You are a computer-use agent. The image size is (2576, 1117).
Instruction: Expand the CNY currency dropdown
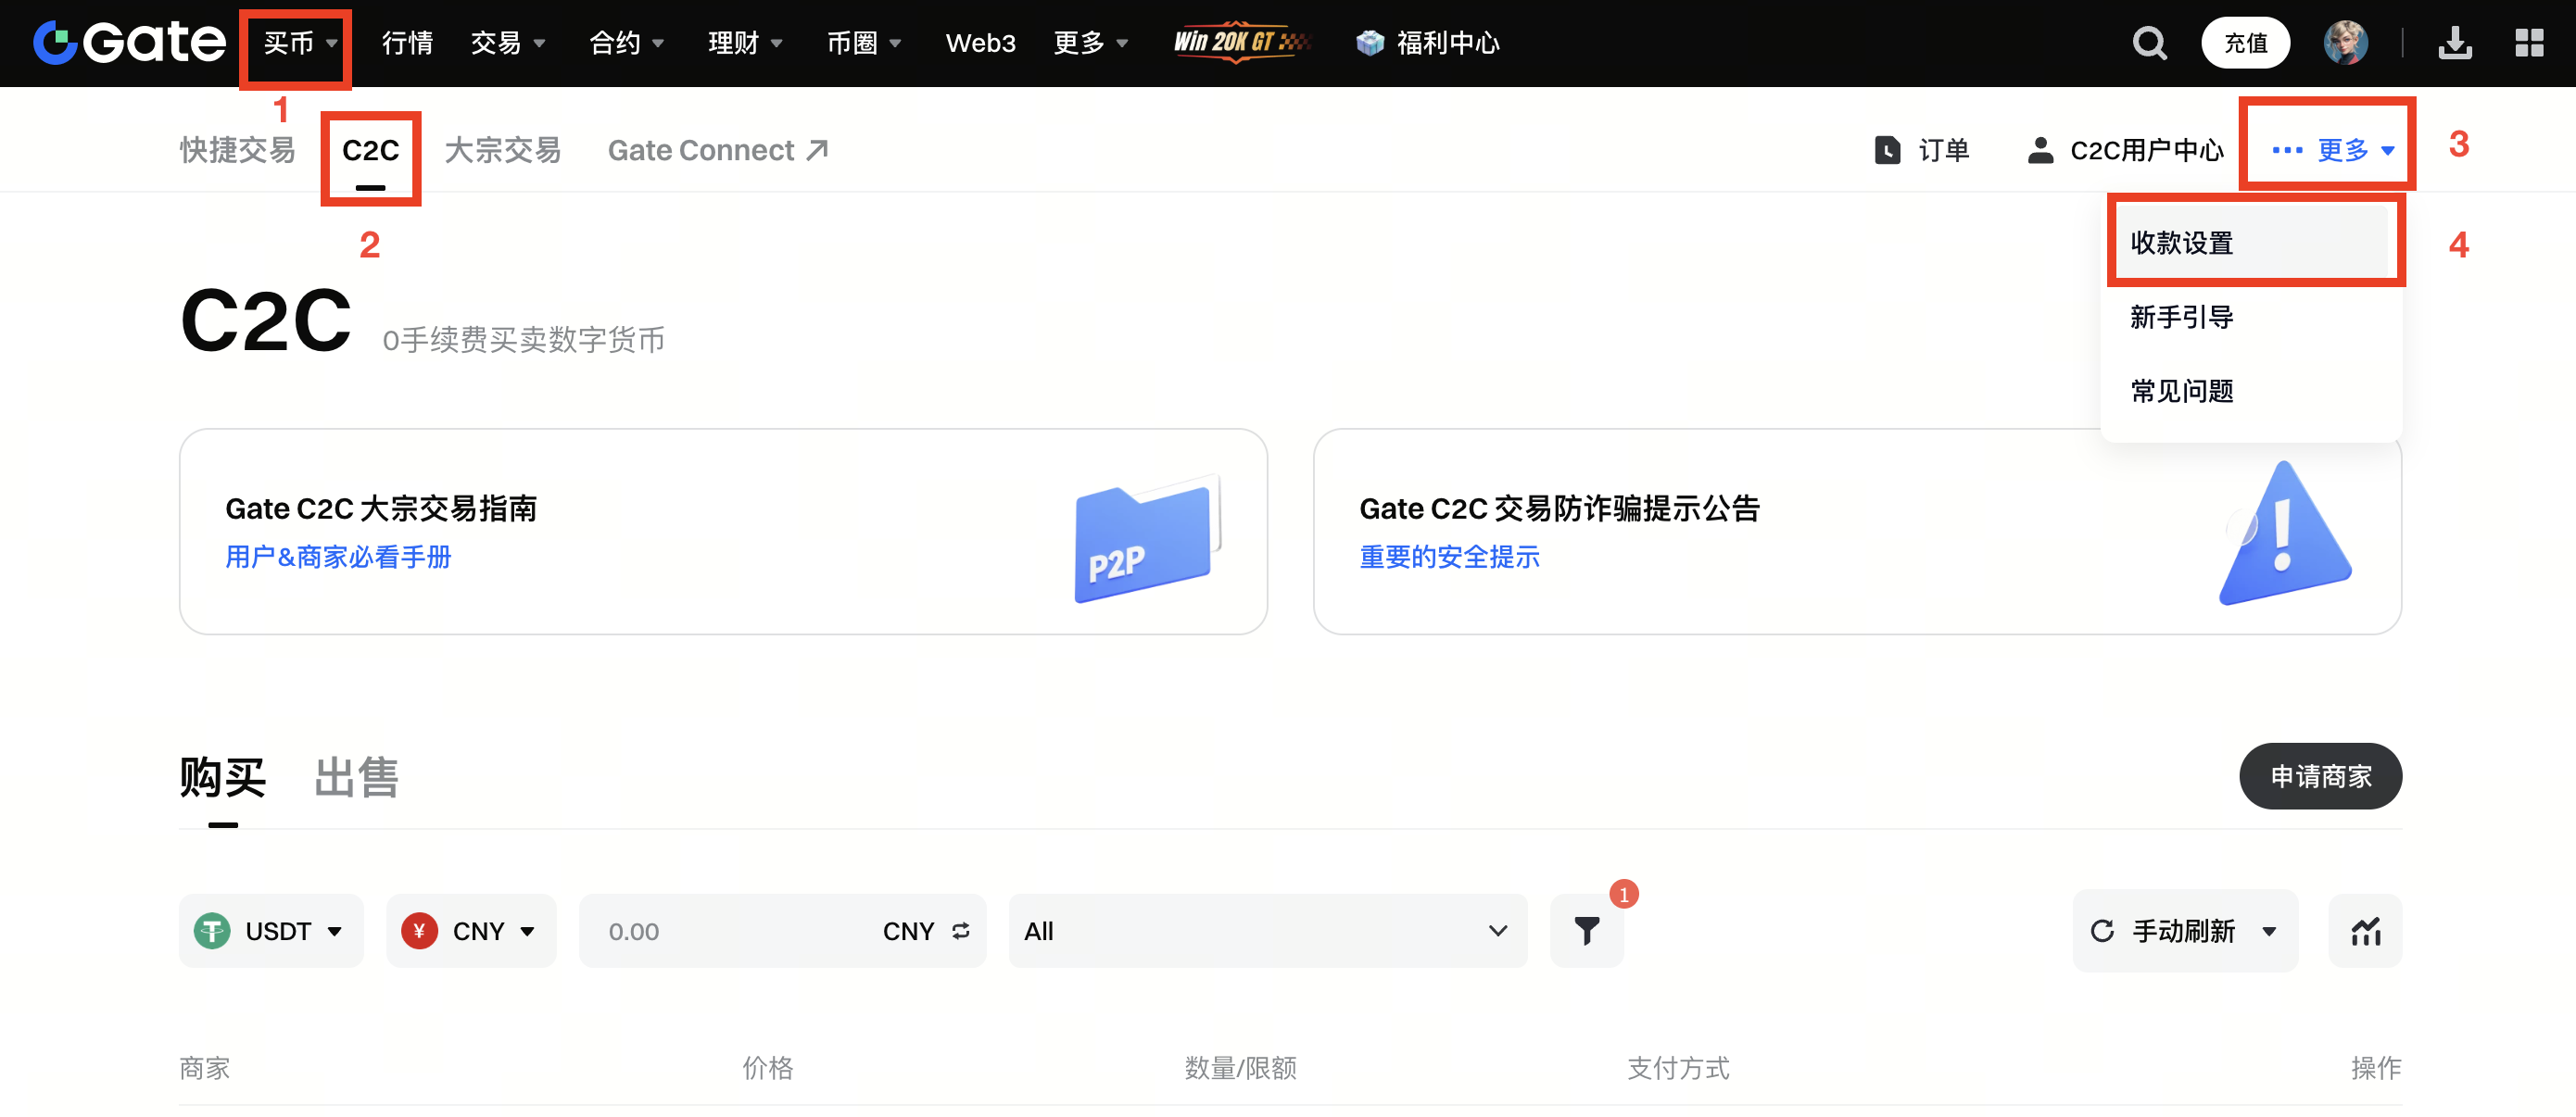[x=470, y=931]
